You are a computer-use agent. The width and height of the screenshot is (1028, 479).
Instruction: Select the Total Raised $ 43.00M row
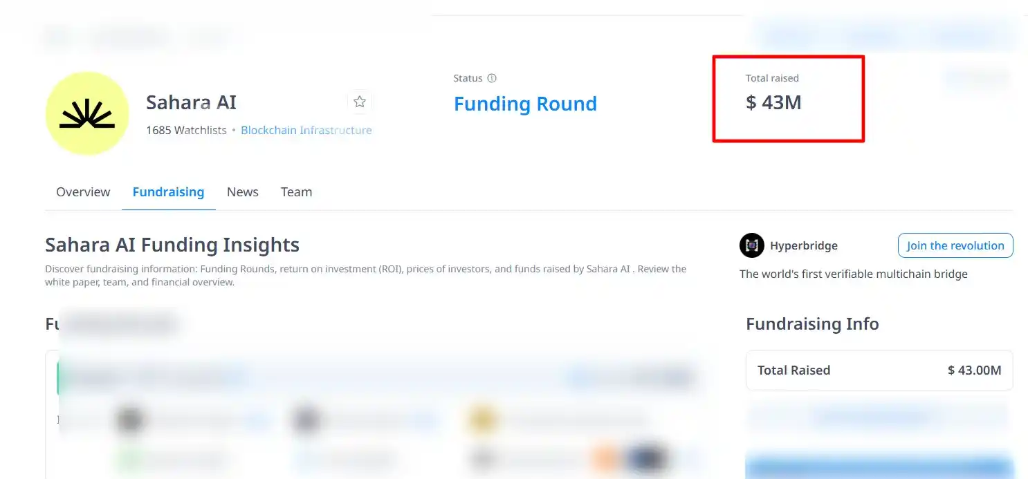click(879, 370)
